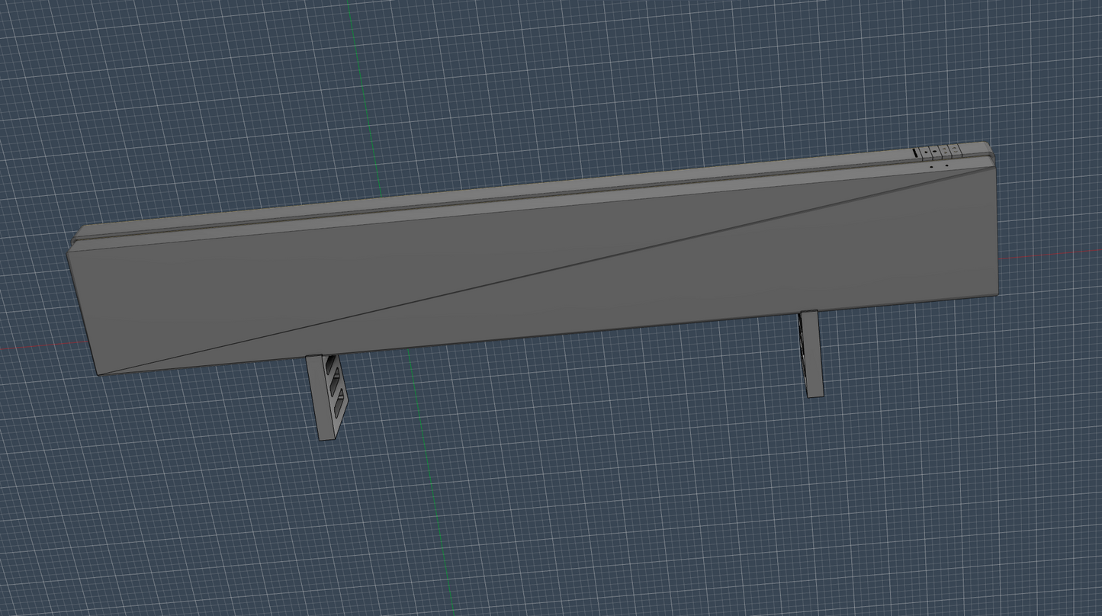Select the right support leg under panel
The height and width of the screenshot is (616, 1102).
pos(811,354)
